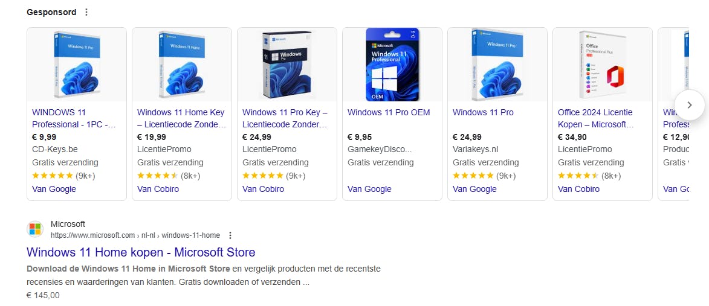Open the WINDOWS 11 Professional - 1PC listing

pyautogui.click(x=73, y=118)
